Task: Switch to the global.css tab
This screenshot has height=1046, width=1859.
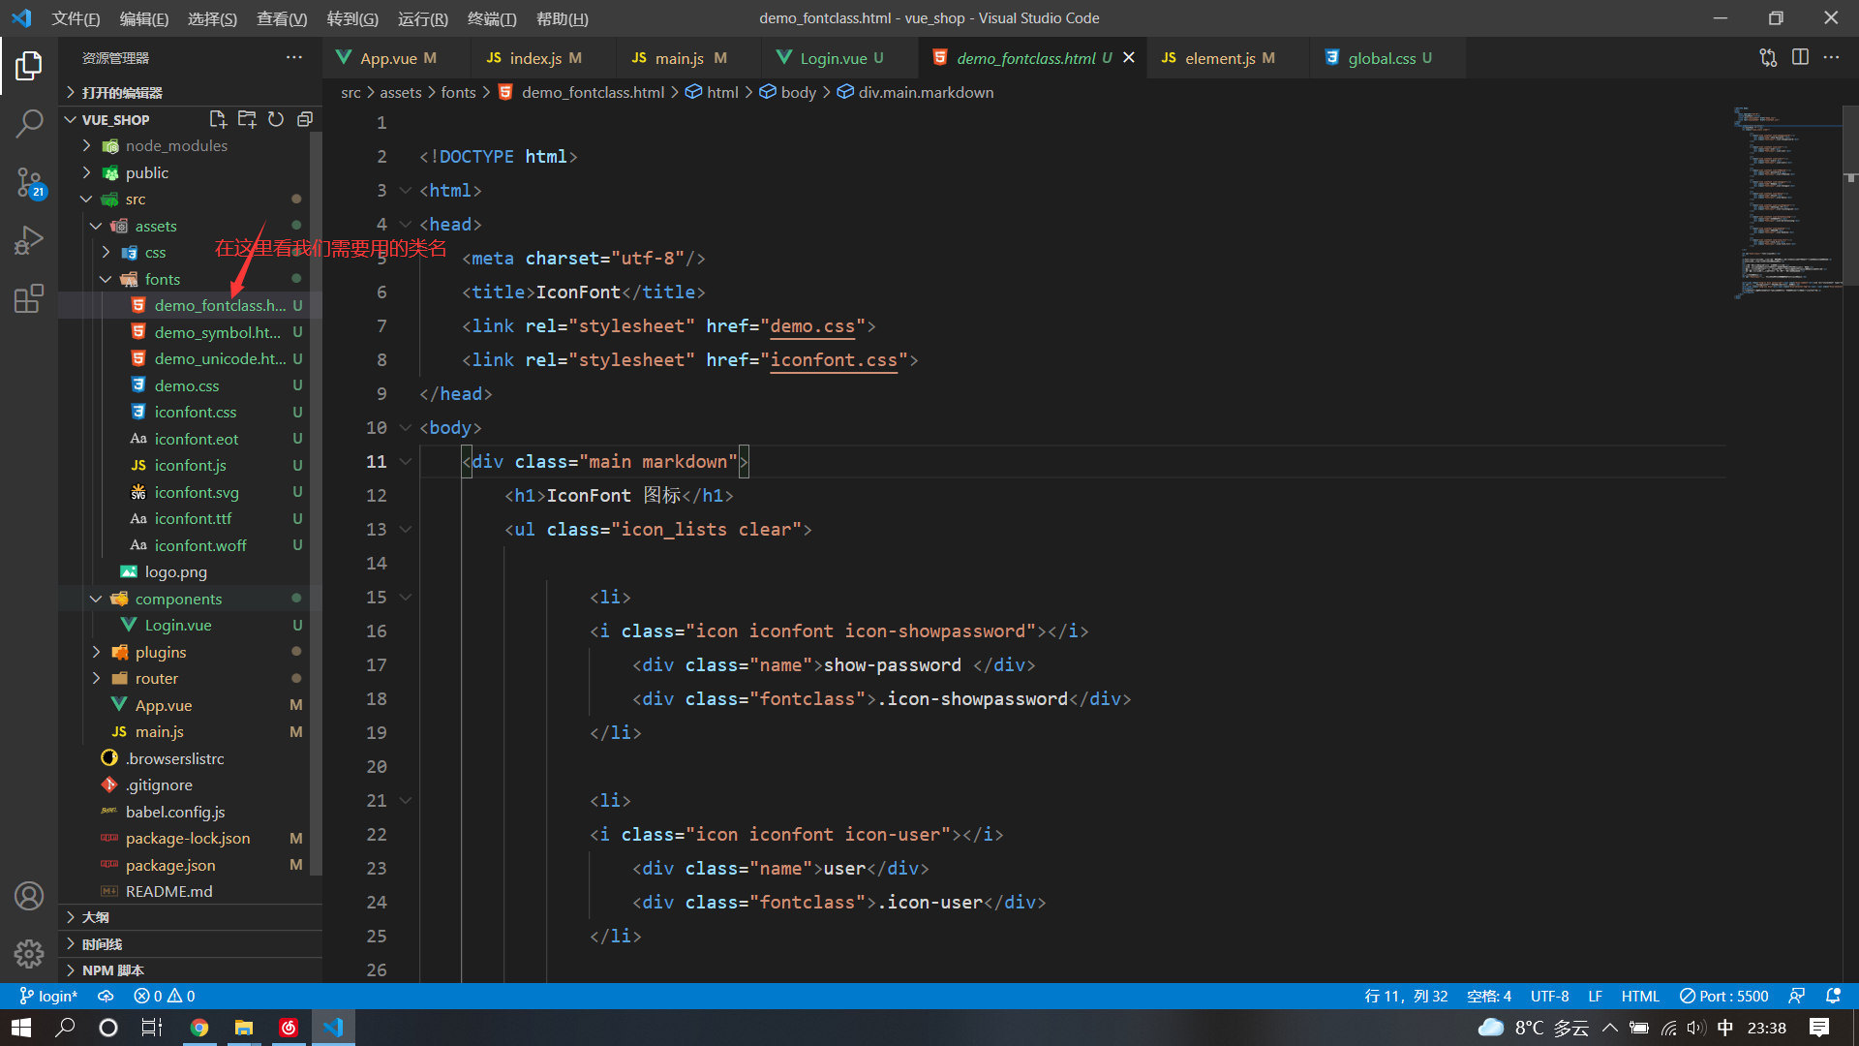Action: click(1387, 58)
